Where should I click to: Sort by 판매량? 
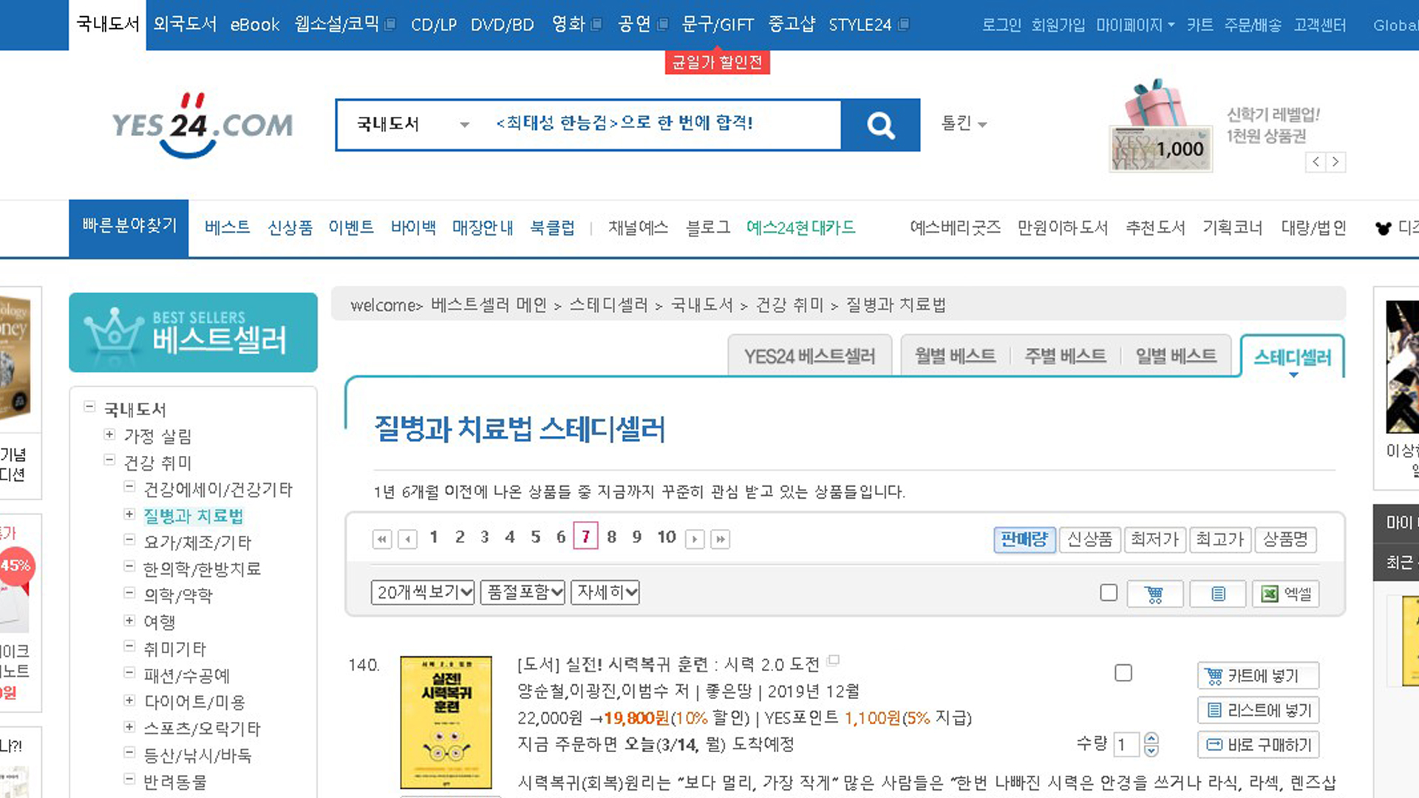pos(1024,539)
